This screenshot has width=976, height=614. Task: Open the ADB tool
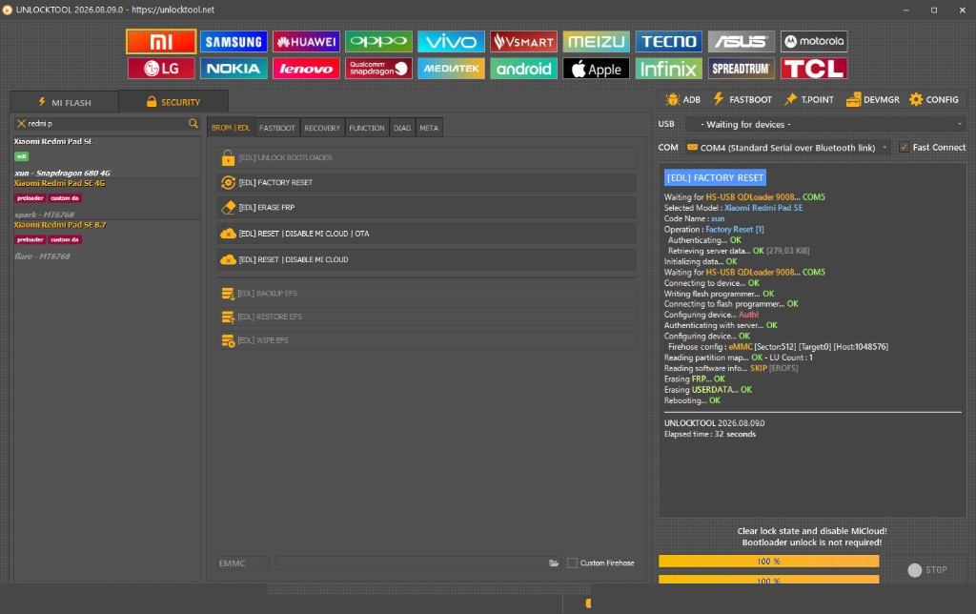682,100
